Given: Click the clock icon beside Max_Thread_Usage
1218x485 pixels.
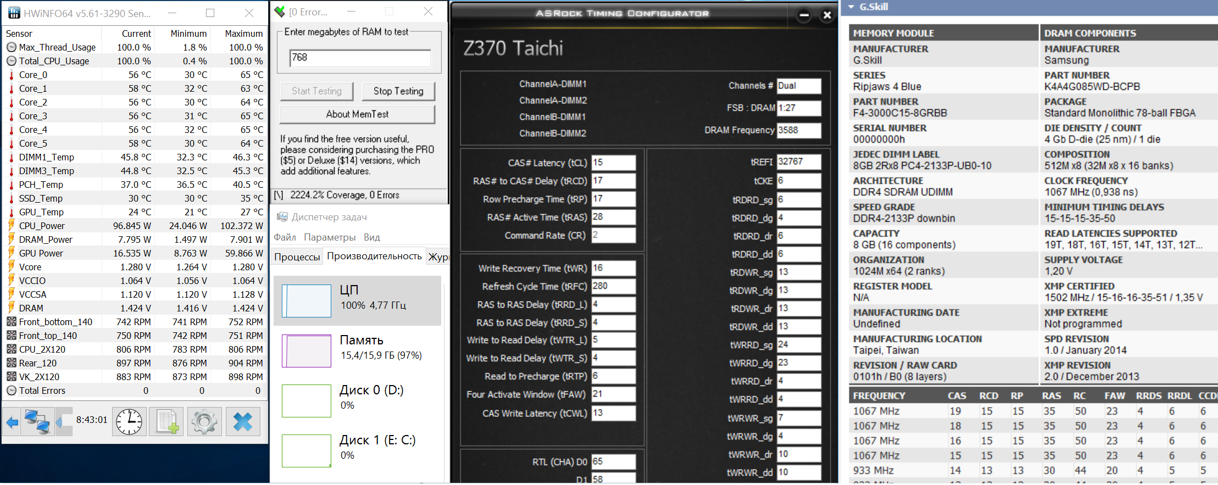Looking at the screenshot, I should [x=11, y=47].
